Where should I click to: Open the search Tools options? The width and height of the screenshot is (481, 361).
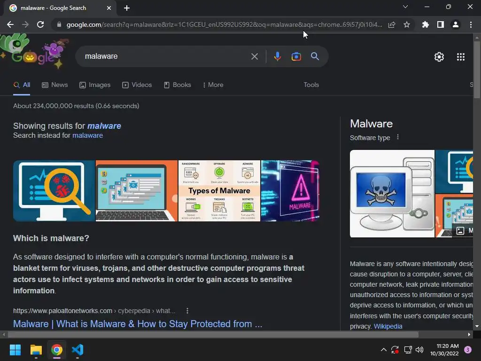(x=311, y=85)
